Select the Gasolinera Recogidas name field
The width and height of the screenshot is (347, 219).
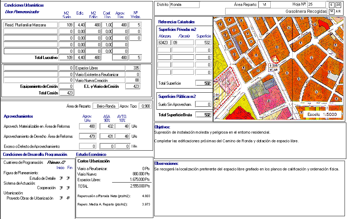click(x=276, y=11)
